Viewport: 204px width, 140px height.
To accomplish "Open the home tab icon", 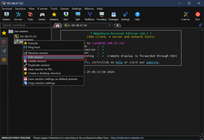I will [58, 25].
